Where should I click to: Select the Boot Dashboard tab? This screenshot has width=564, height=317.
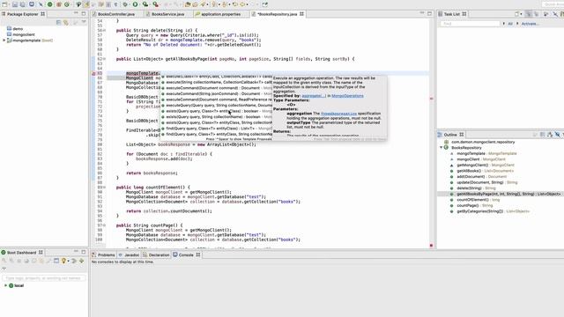(21, 253)
